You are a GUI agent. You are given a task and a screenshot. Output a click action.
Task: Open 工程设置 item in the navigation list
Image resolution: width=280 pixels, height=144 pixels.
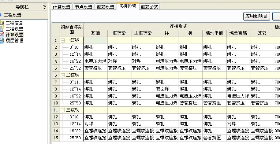(14, 29)
